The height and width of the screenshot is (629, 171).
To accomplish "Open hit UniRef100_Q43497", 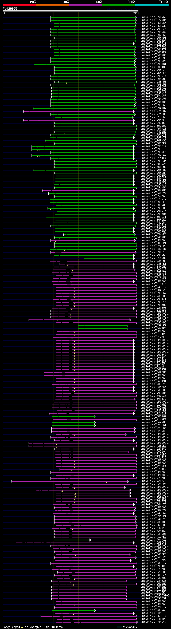I will [x=153, y=41].
